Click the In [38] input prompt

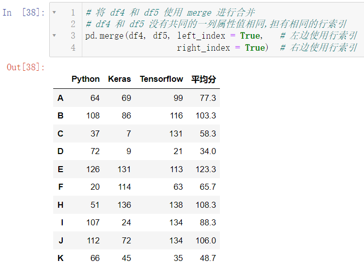click(24, 12)
